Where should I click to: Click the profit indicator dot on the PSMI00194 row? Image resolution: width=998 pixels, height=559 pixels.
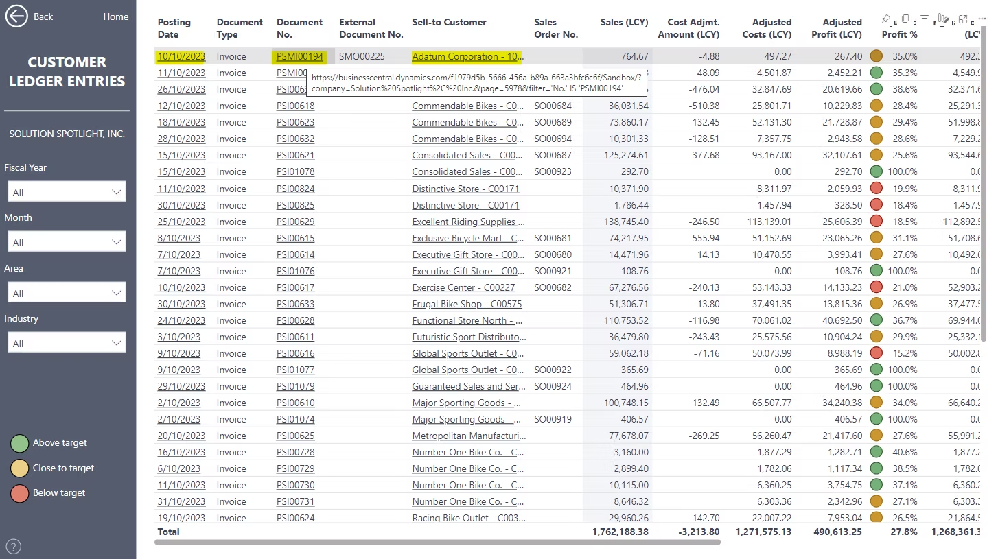click(x=876, y=56)
